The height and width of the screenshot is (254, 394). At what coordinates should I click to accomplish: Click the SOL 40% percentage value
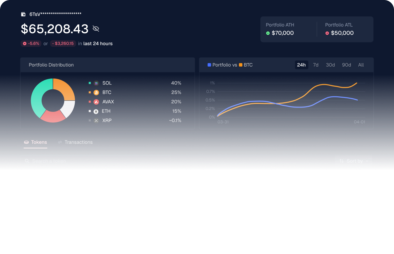pos(176,83)
